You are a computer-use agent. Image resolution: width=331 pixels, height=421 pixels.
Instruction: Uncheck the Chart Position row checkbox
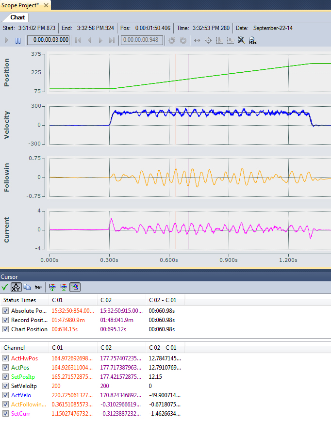[x=5, y=329]
